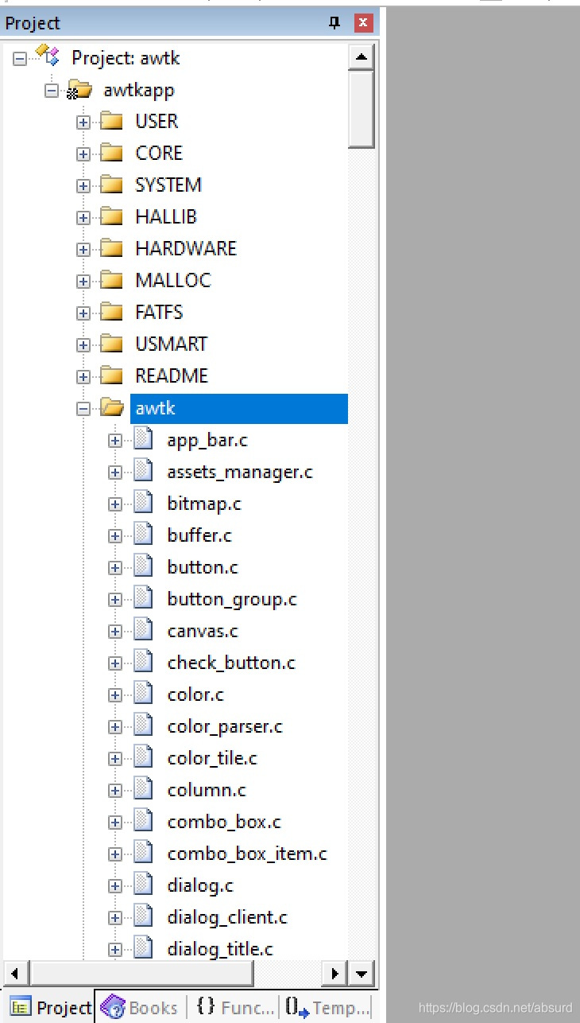Click the Project: awtk root icon
This screenshot has width=580, height=1023.
(x=48, y=56)
